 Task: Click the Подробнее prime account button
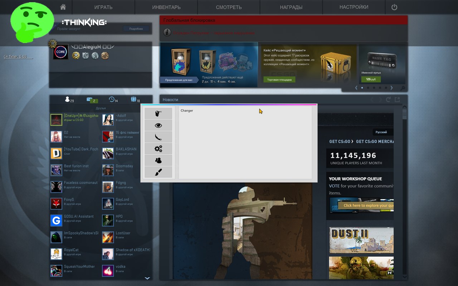136,29
